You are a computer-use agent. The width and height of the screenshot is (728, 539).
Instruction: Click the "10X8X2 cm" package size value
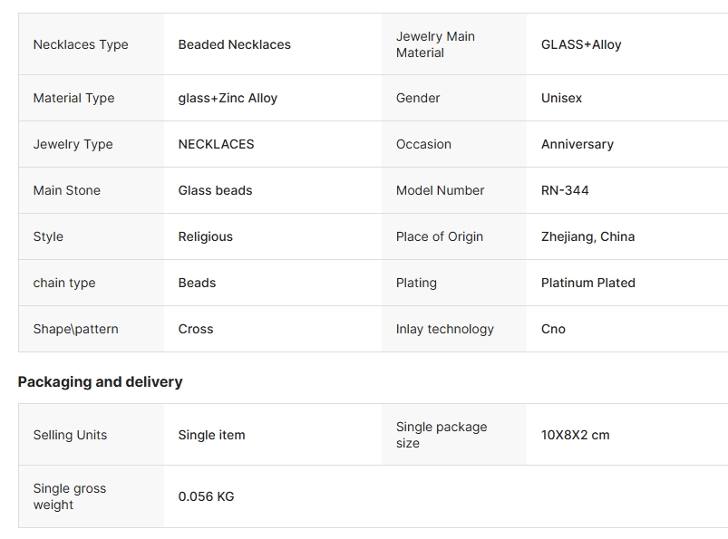tap(575, 435)
